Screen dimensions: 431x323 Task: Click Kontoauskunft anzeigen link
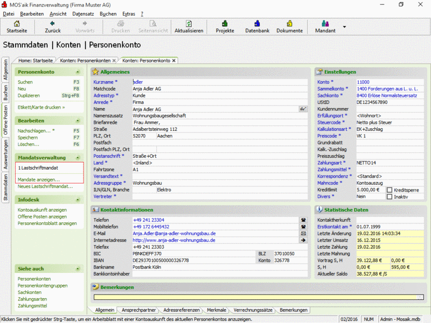click(x=43, y=210)
